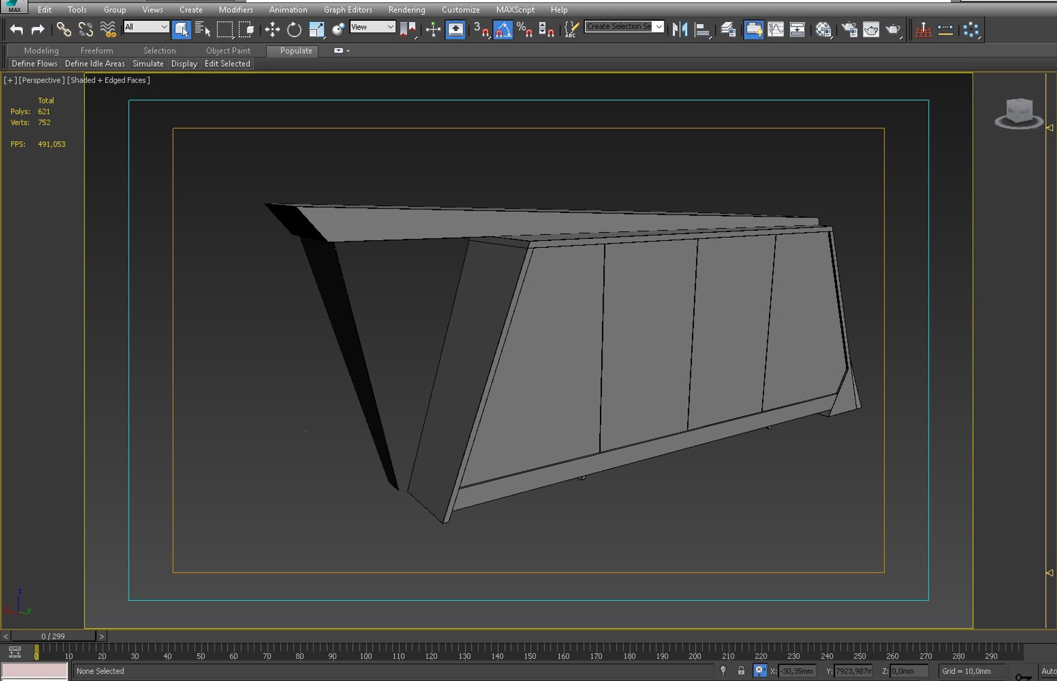Screen dimensions: 1057x681
Task: Open the Rendering menu
Action: pyautogui.click(x=407, y=9)
